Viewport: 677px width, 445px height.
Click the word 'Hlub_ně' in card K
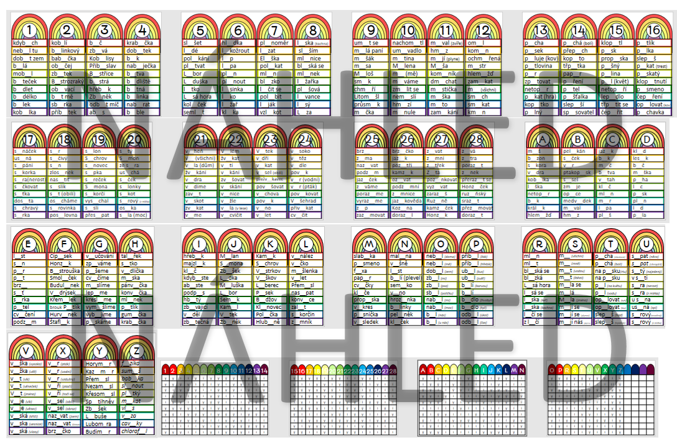(268, 322)
